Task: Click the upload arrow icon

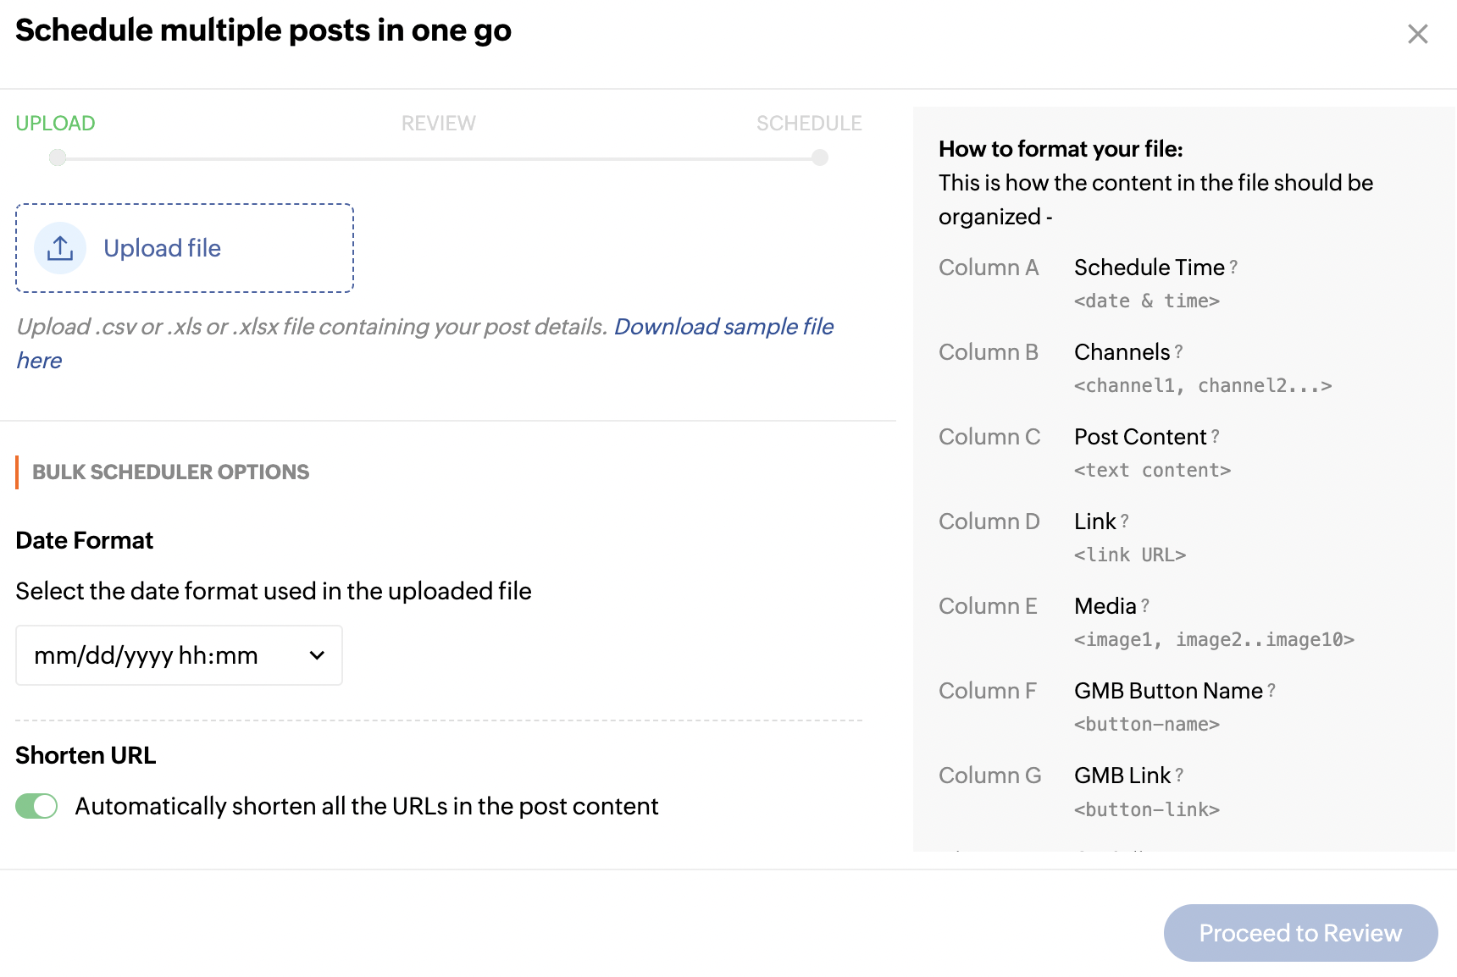Action: pyautogui.click(x=60, y=248)
